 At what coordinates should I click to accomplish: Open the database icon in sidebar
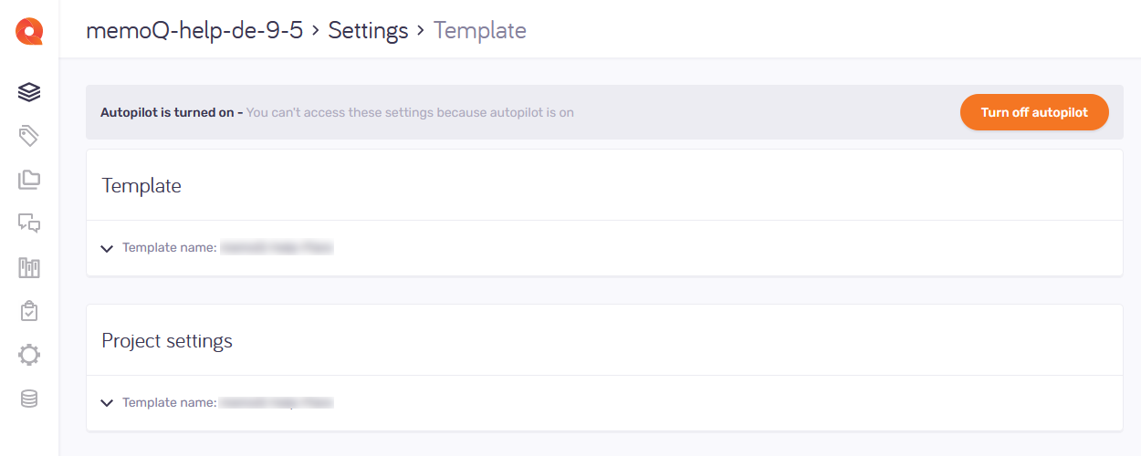pos(29,399)
